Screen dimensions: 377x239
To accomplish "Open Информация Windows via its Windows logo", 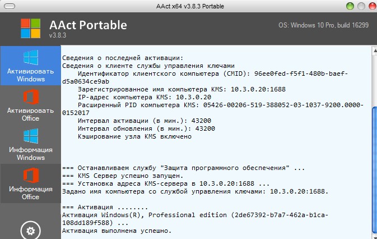I will tap(30, 136).
